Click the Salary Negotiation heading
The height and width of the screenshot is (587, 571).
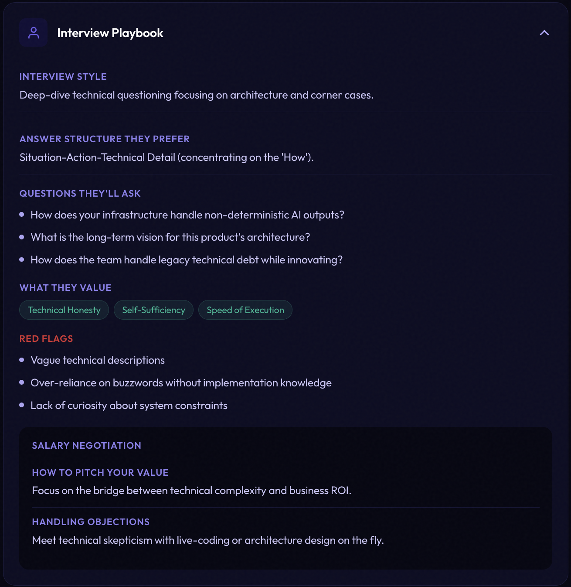(87, 446)
